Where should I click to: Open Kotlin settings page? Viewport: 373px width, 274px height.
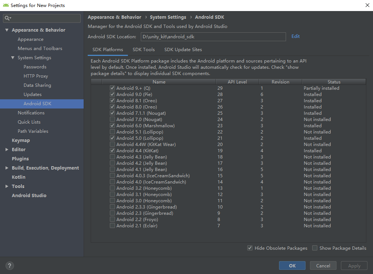click(x=18, y=177)
